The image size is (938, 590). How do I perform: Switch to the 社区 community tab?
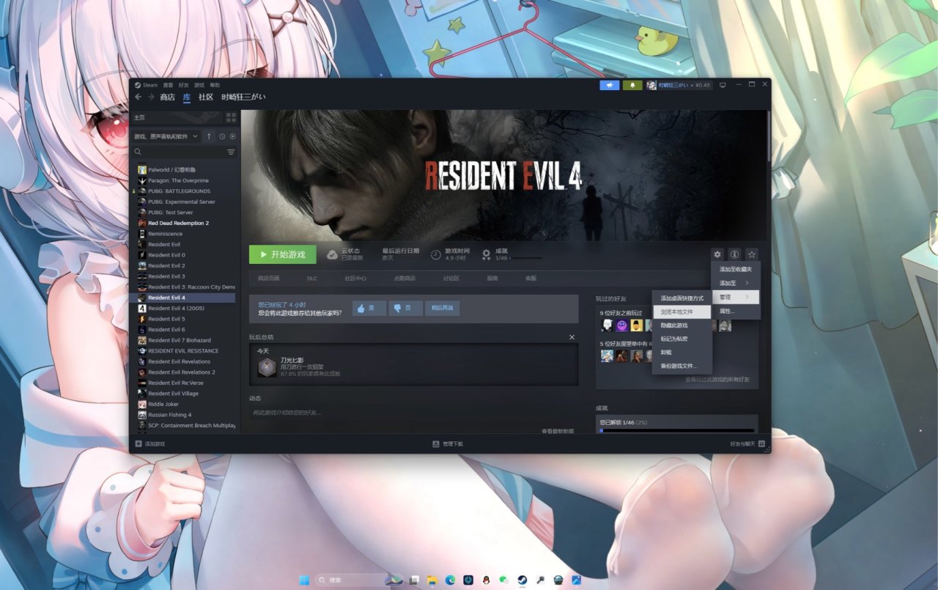point(206,97)
